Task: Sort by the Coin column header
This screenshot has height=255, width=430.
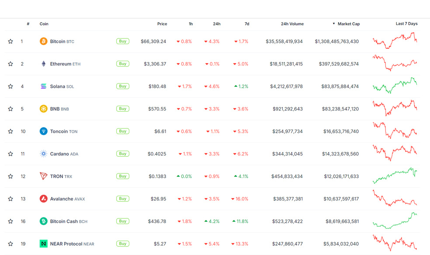Action: (44, 24)
